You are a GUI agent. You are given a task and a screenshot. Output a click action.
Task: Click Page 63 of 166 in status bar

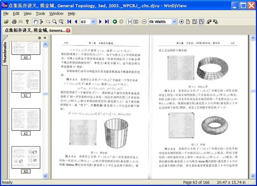(196, 183)
